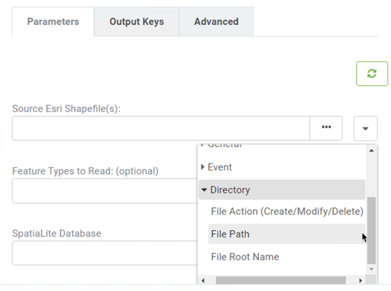Screen dimensions: 391x291
Task: Expand the Event tree node
Action: pos(202,167)
